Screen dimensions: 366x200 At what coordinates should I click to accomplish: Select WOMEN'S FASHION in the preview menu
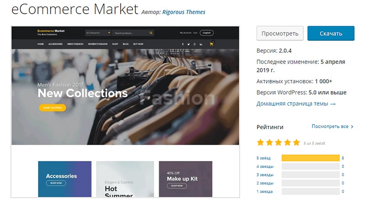click(x=97, y=44)
